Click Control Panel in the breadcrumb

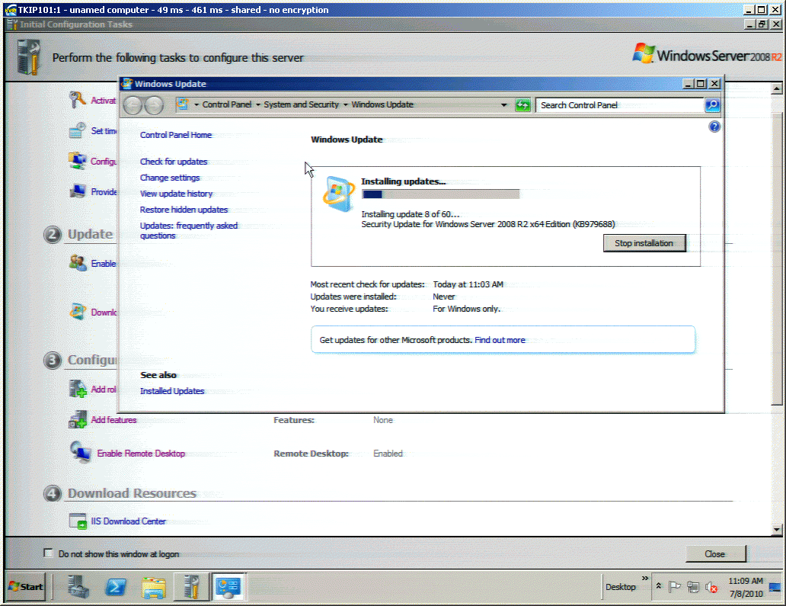coord(226,104)
